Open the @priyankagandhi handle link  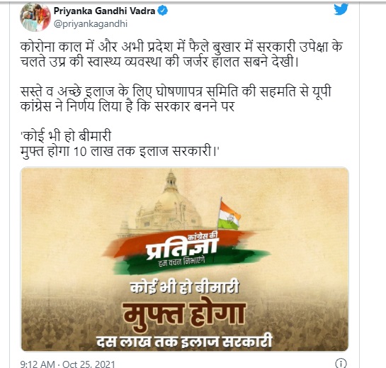tap(91, 24)
